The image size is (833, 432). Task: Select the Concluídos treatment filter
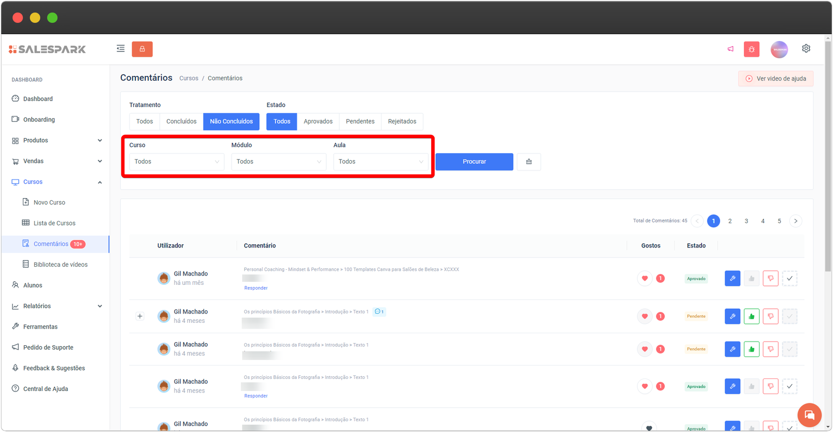click(181, 122)
